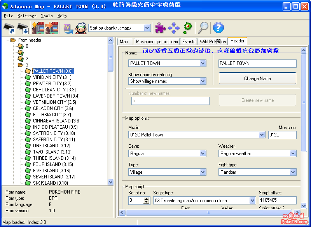
Task: Click the Save ROM toolbar icon
Action: [23, 28]
